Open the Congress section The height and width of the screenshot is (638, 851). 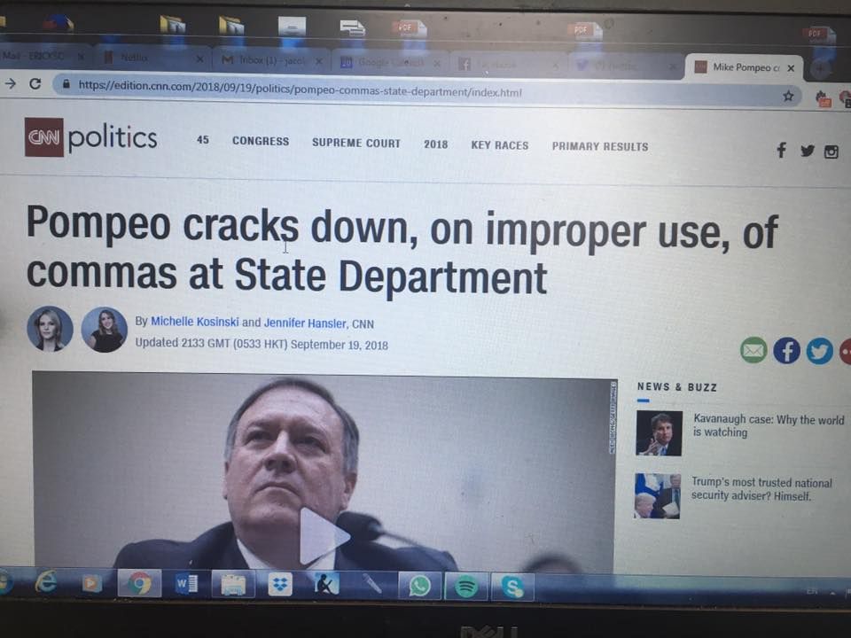pyautogui.click(x=261, y=141)
